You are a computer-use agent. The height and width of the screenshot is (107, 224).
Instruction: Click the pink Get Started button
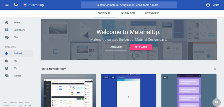point(141,47)
